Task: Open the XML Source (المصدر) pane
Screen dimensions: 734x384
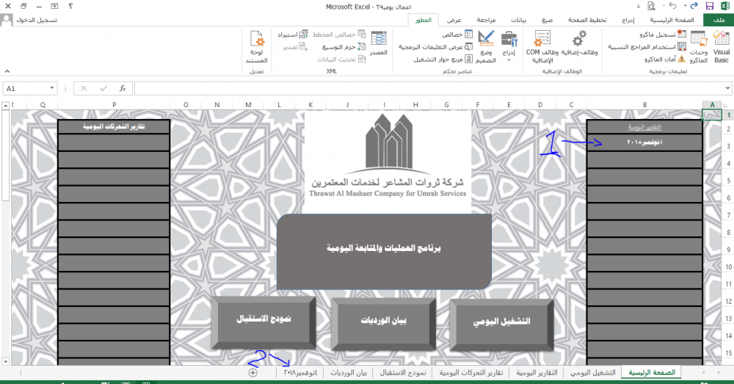Action: (x=378, y=43)
